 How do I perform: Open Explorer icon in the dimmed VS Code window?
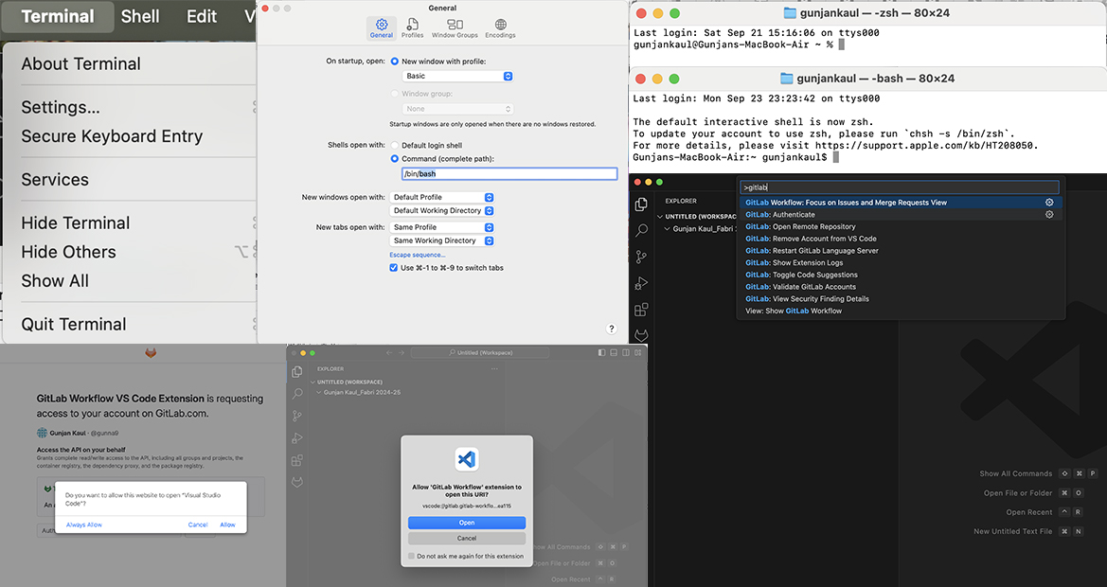click(297, 372)
